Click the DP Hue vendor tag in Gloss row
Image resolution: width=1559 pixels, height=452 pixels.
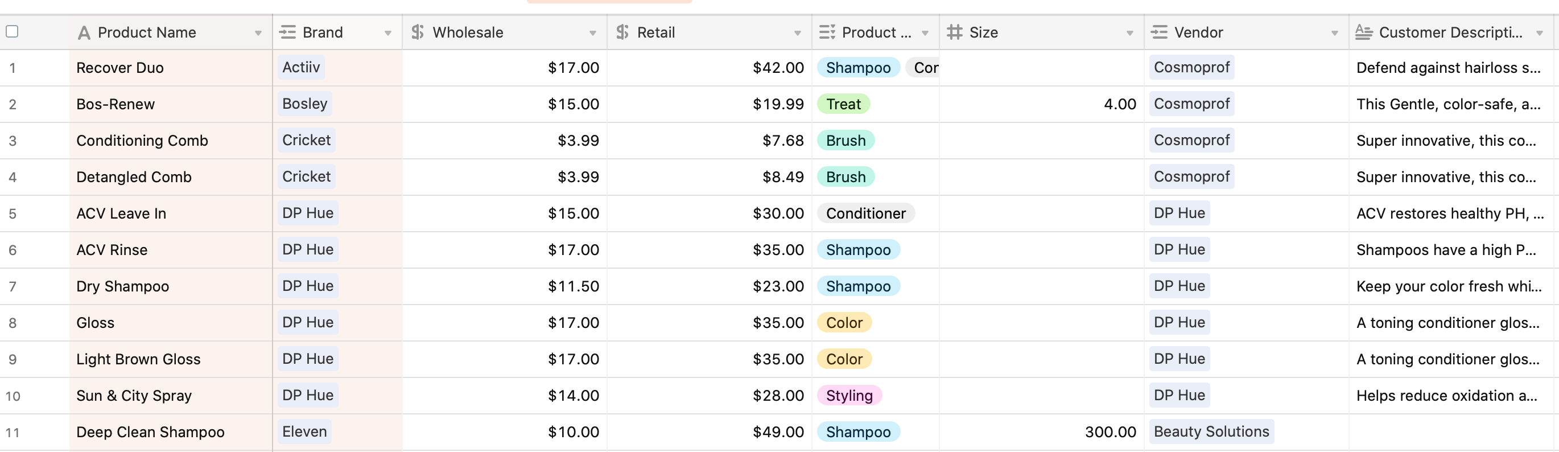[x=1179, y=322]
